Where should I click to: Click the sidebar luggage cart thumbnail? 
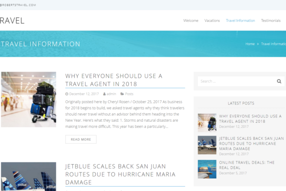[x=207, y=123]
